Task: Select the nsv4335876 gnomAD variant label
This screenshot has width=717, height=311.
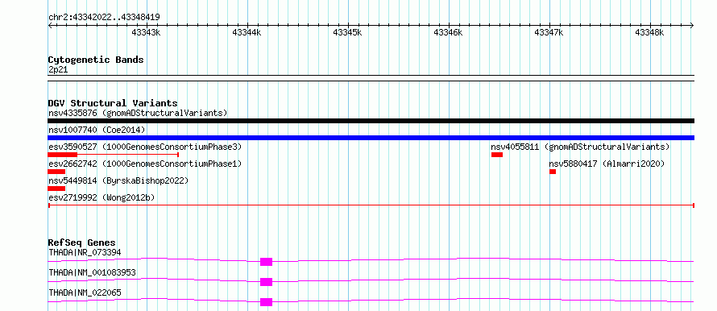Action: (x=138, y=113)
